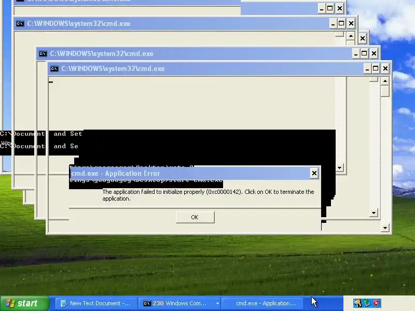Screen dimensions: 415x311
Task: Click the scroll down arrow beside the black console area
Action: [340, 167]
